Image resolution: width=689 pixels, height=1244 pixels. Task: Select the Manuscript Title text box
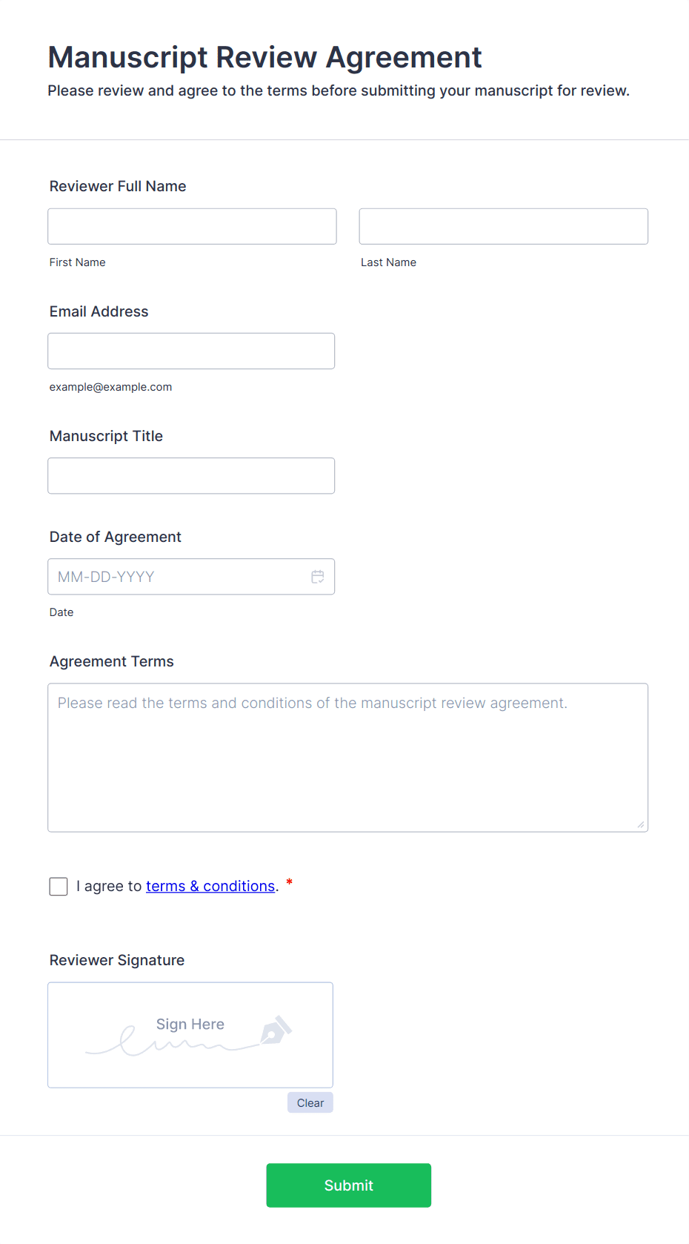(x=191, y=476)
